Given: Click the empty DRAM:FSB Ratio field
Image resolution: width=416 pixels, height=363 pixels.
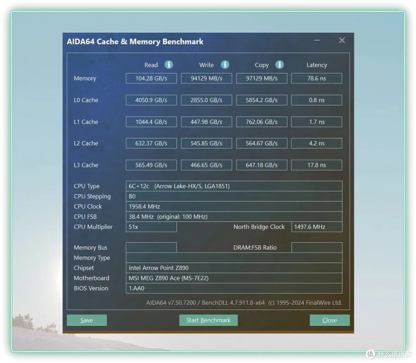Looking at the screenshot, I should tap(317, 248).
